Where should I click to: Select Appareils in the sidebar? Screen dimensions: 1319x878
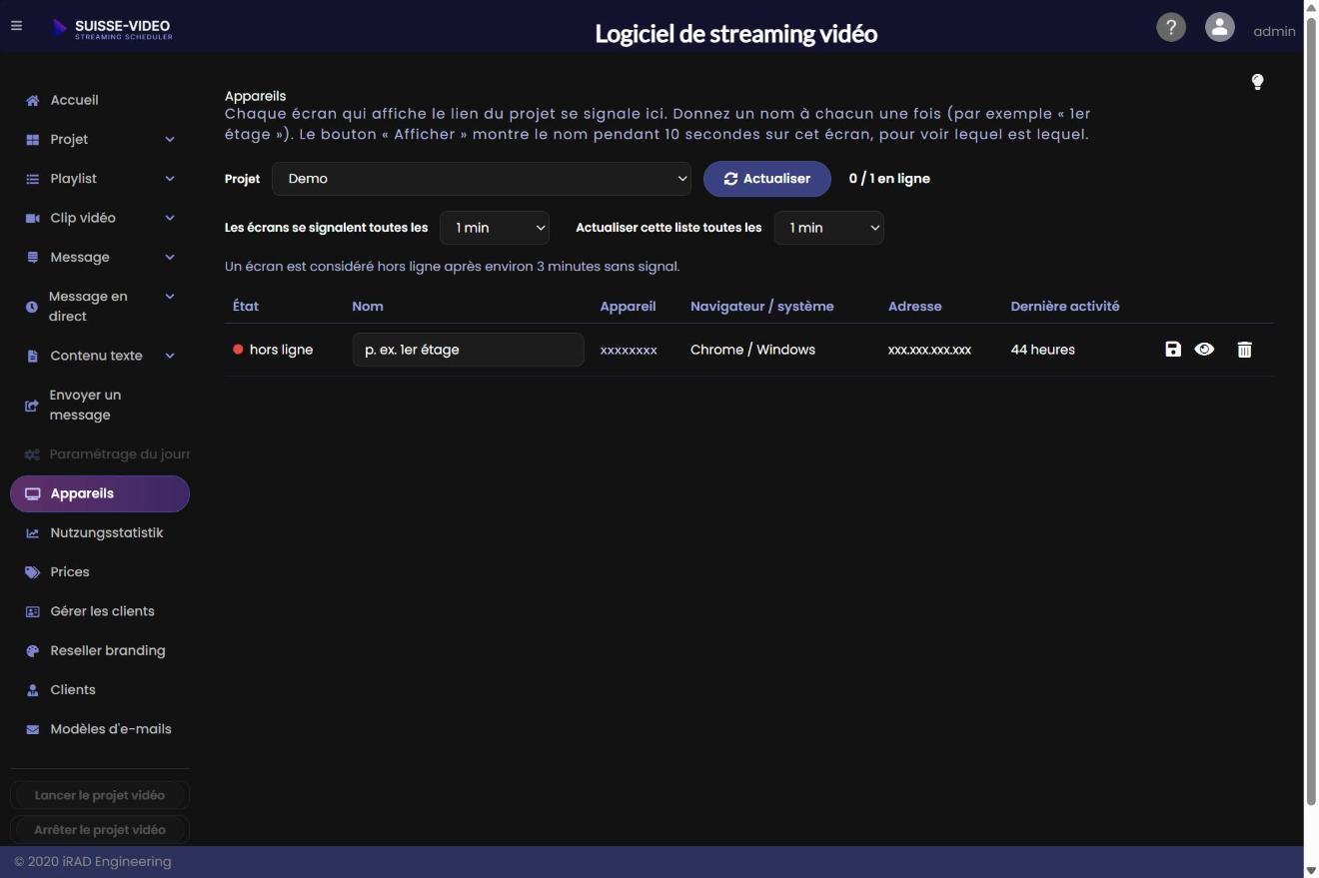(100, 493)
